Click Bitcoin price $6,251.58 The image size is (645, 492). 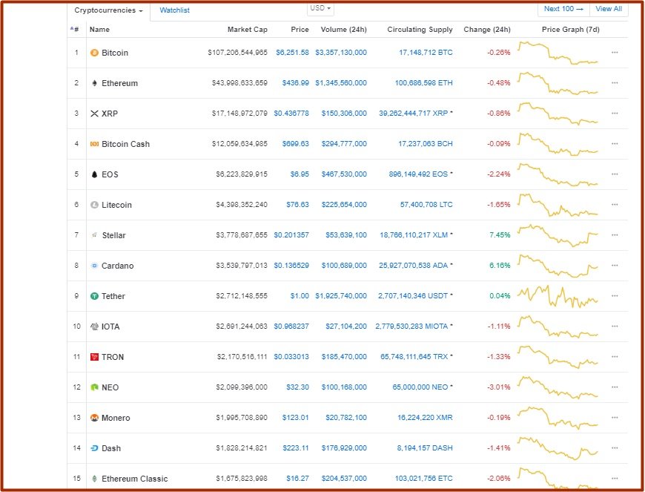click(x=292, y=53)
